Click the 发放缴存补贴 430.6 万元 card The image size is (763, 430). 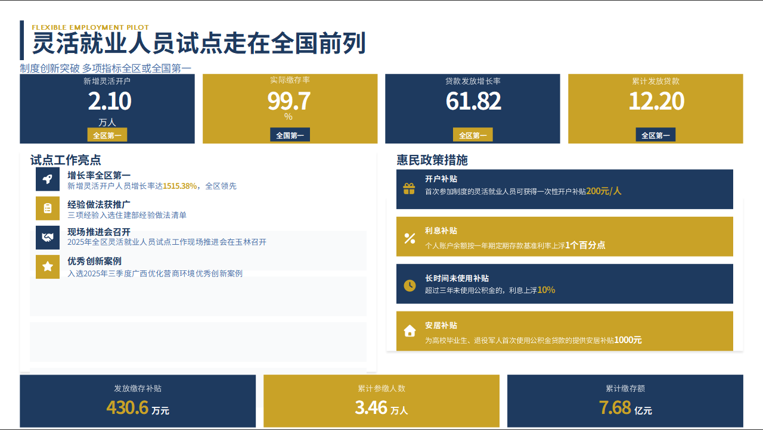tap(138, 401)
